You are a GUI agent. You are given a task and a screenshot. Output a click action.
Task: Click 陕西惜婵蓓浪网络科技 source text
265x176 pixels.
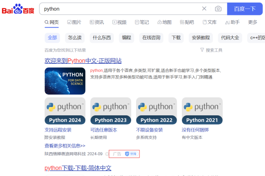[x=65, y=154]
